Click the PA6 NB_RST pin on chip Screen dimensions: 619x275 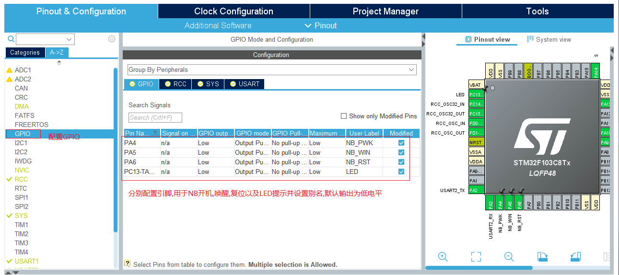(x=519, y=203)
